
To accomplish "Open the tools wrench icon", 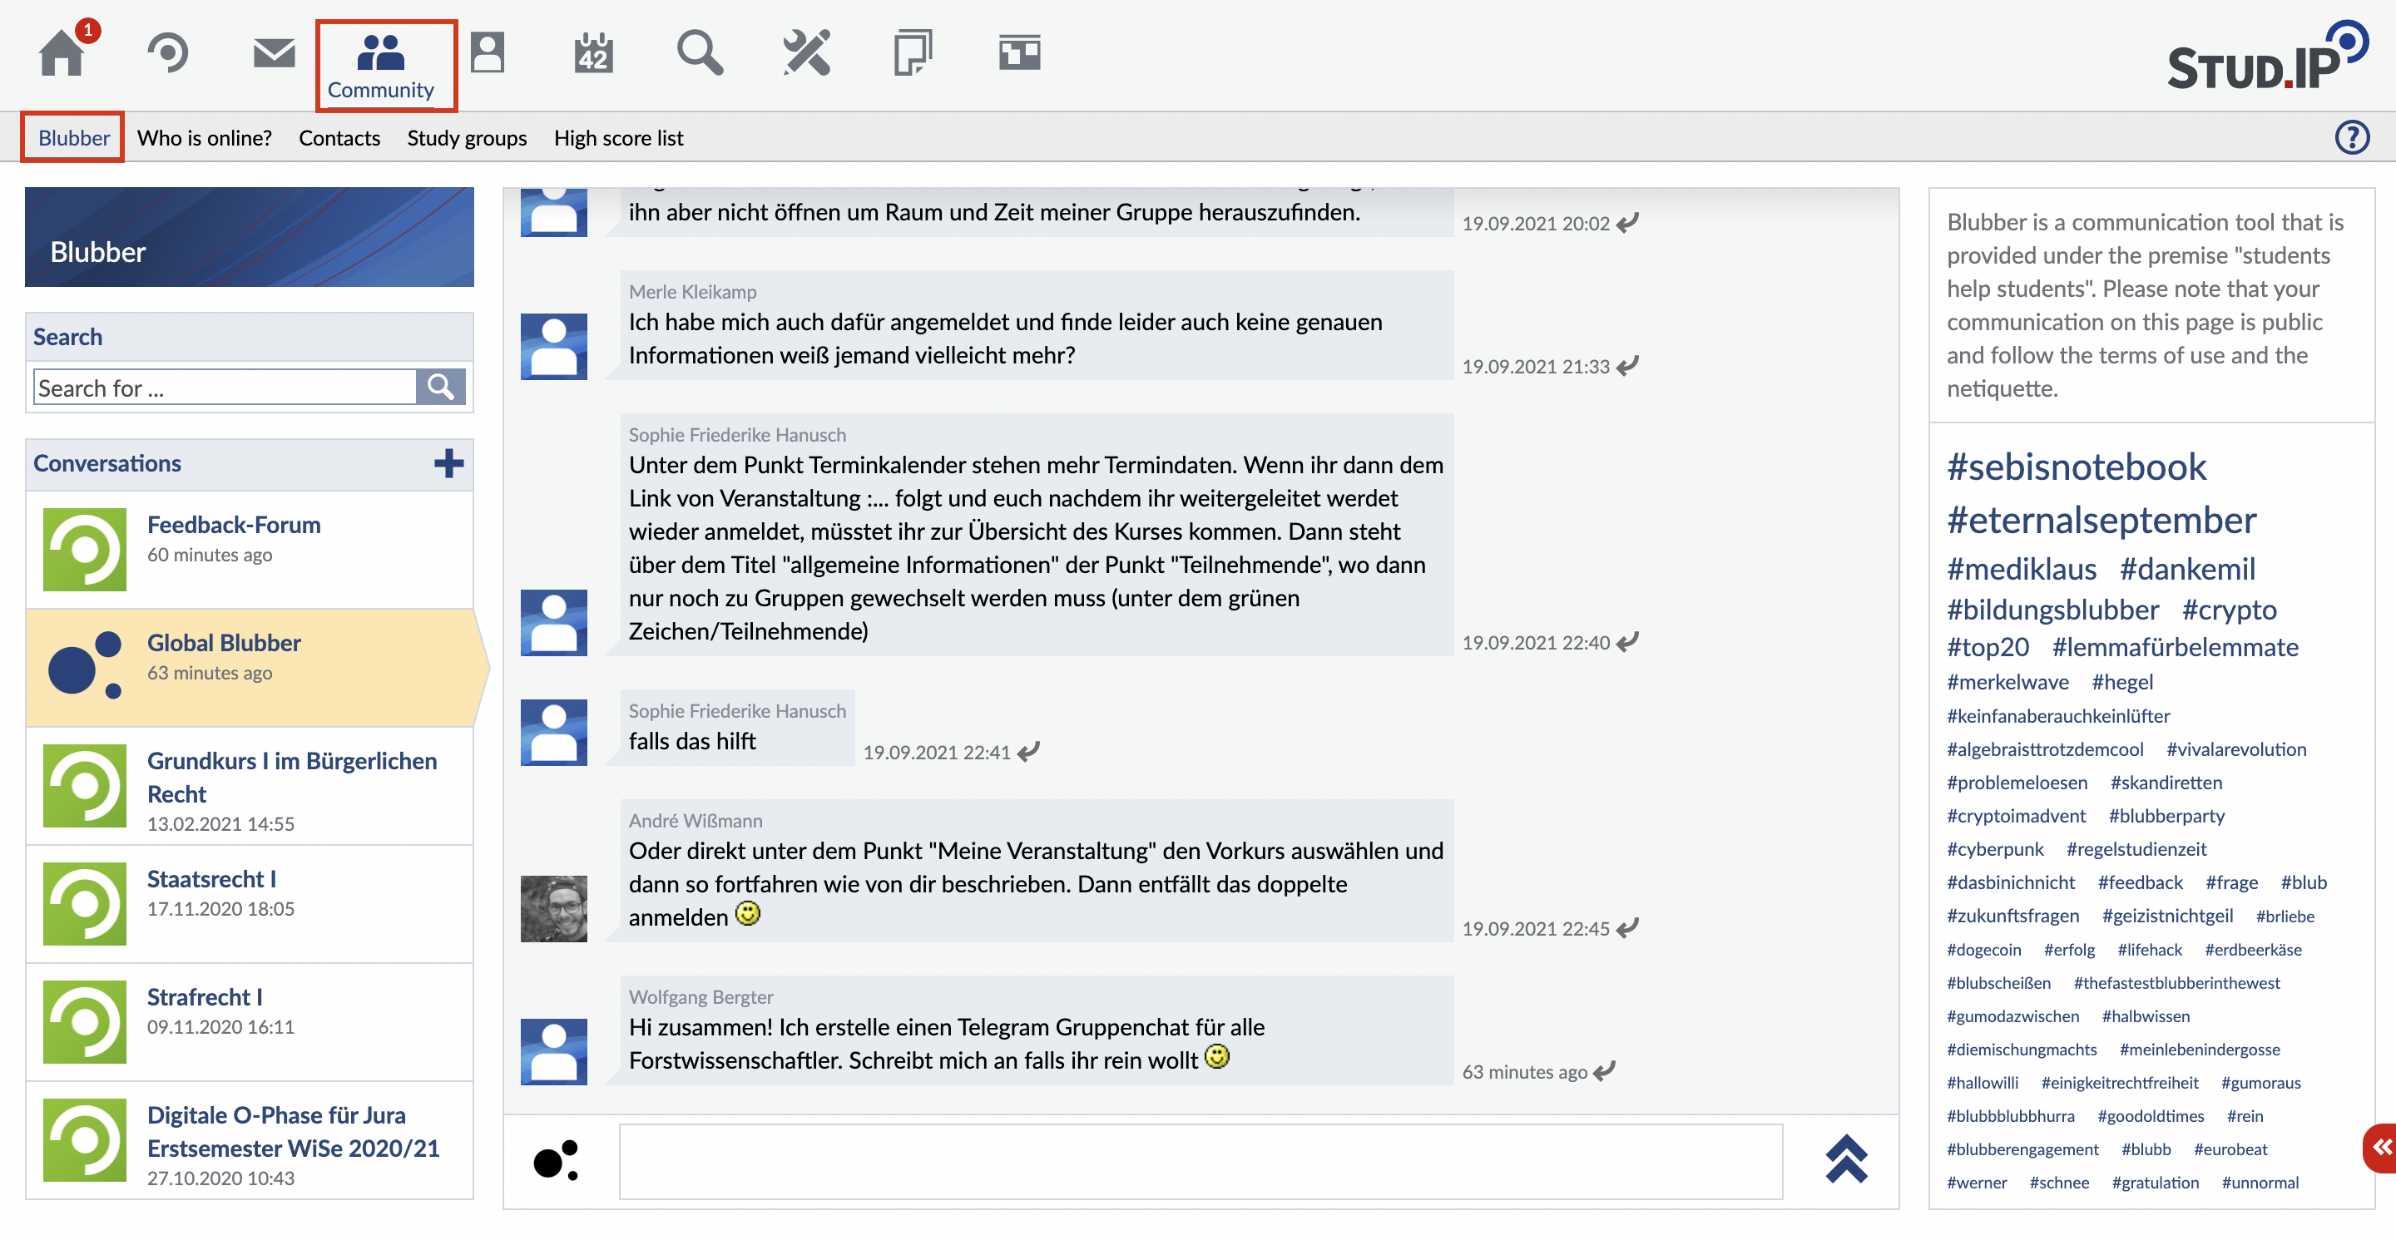I will tap(805, 53).
